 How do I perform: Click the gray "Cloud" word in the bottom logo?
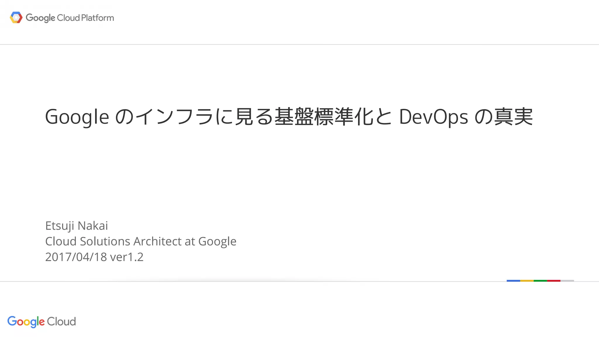pos(61,321)
